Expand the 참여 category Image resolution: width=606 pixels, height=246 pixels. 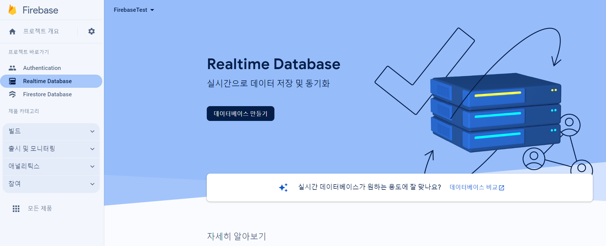51,184
